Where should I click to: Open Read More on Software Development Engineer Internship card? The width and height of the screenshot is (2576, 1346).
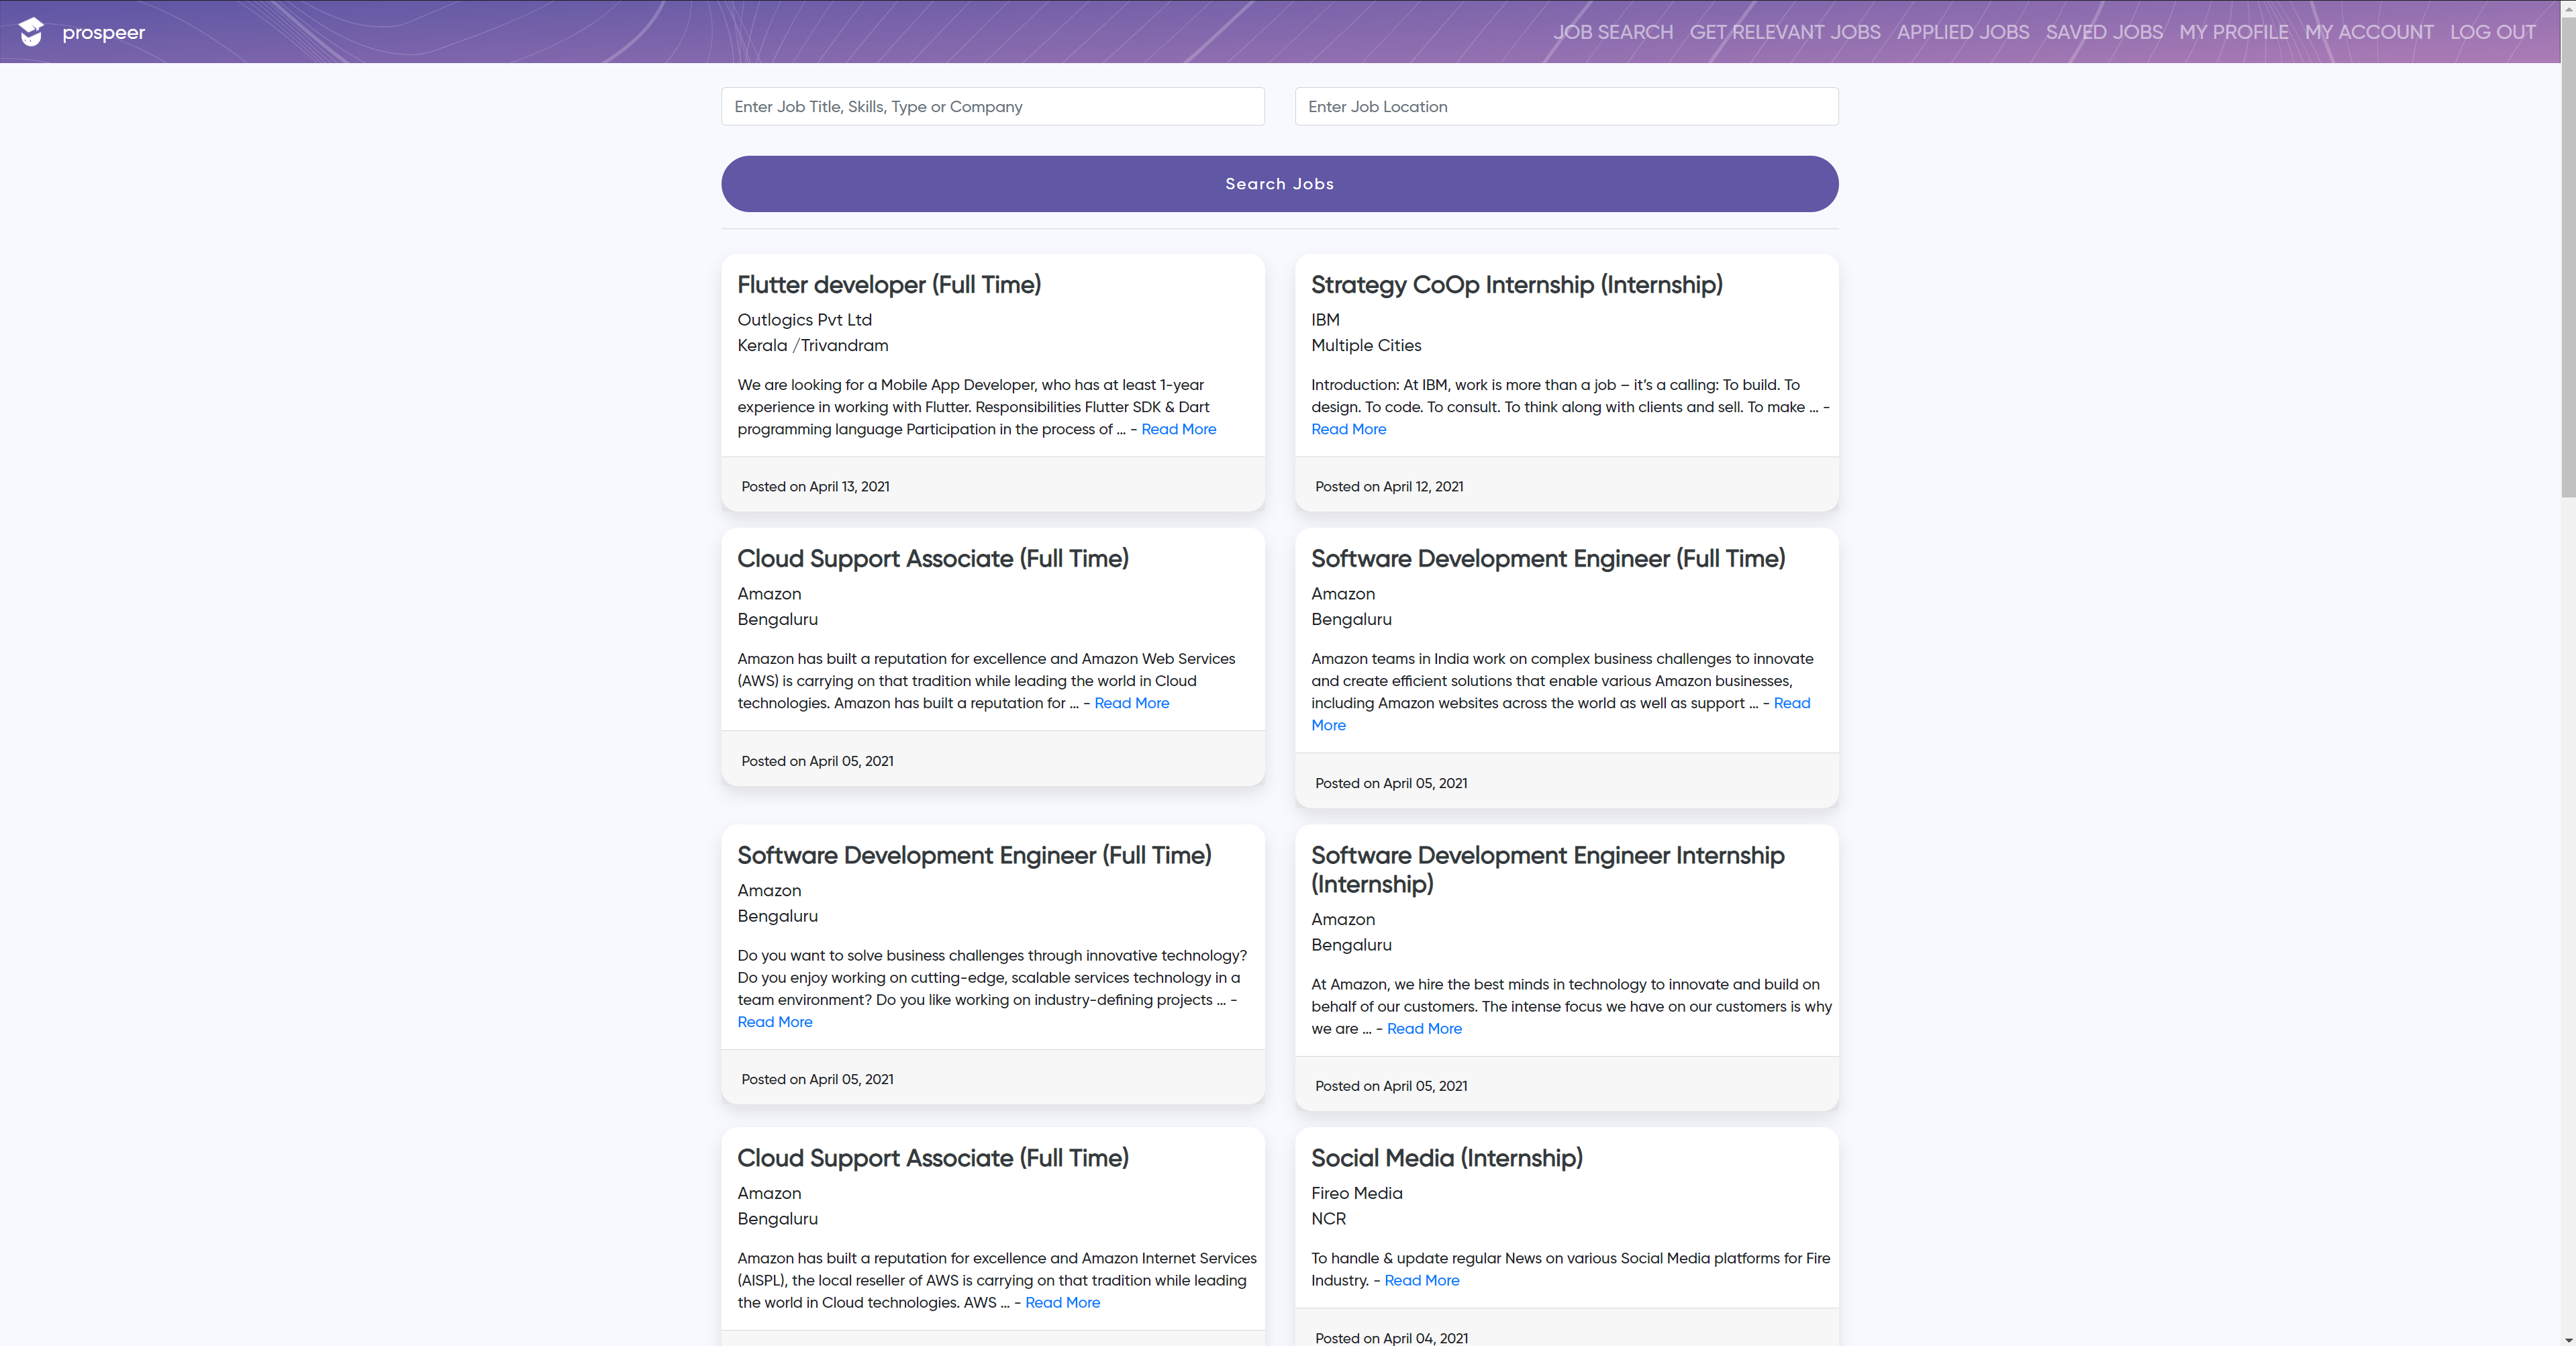[1424, 1029]
